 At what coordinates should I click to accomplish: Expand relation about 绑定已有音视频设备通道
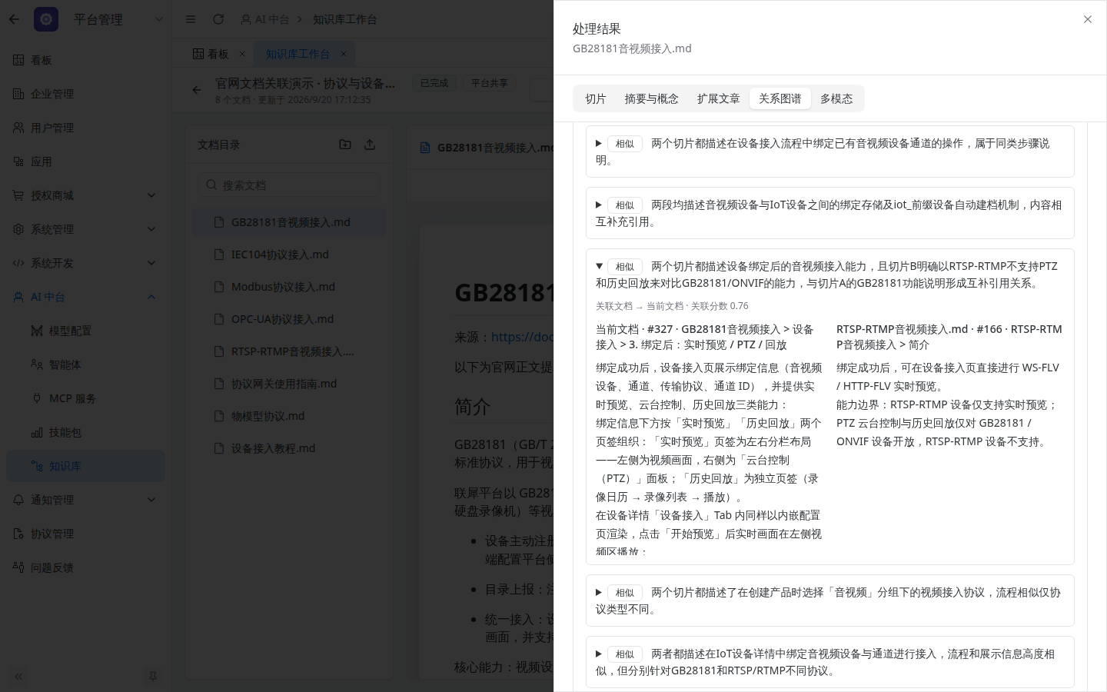[830, 151]
